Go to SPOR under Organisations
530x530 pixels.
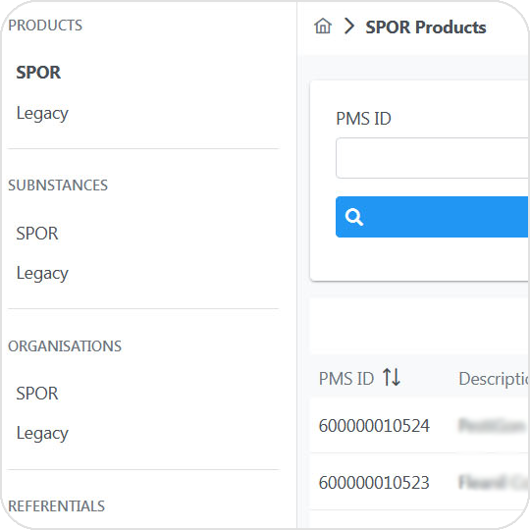coord(37,394)
